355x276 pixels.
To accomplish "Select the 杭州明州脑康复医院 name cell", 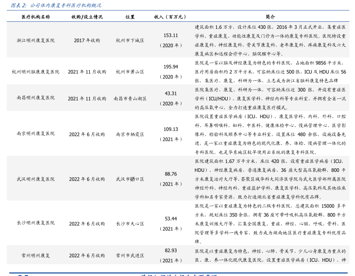I will (36, 72).
